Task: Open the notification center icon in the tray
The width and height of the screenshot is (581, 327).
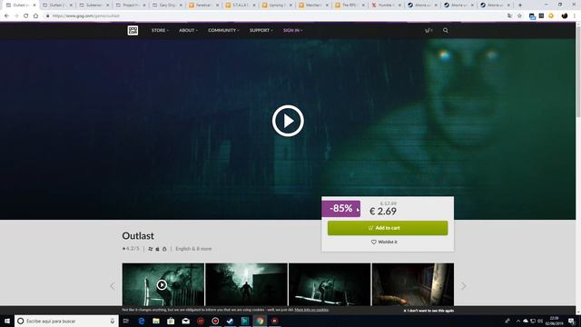Action: tap(571, 321)
